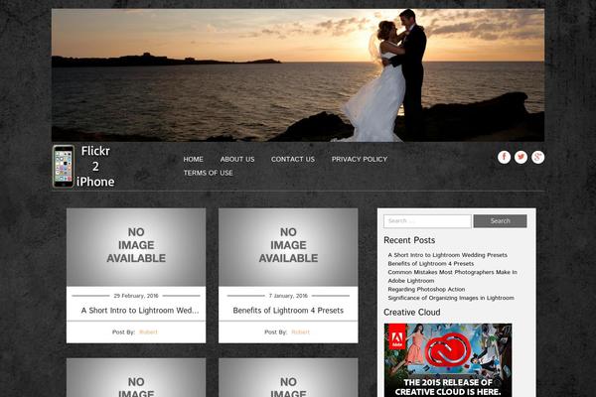596x397 pixels.
Task: Go to the HOME menu item
Action: pyautogui.click(x=193, y=159)
